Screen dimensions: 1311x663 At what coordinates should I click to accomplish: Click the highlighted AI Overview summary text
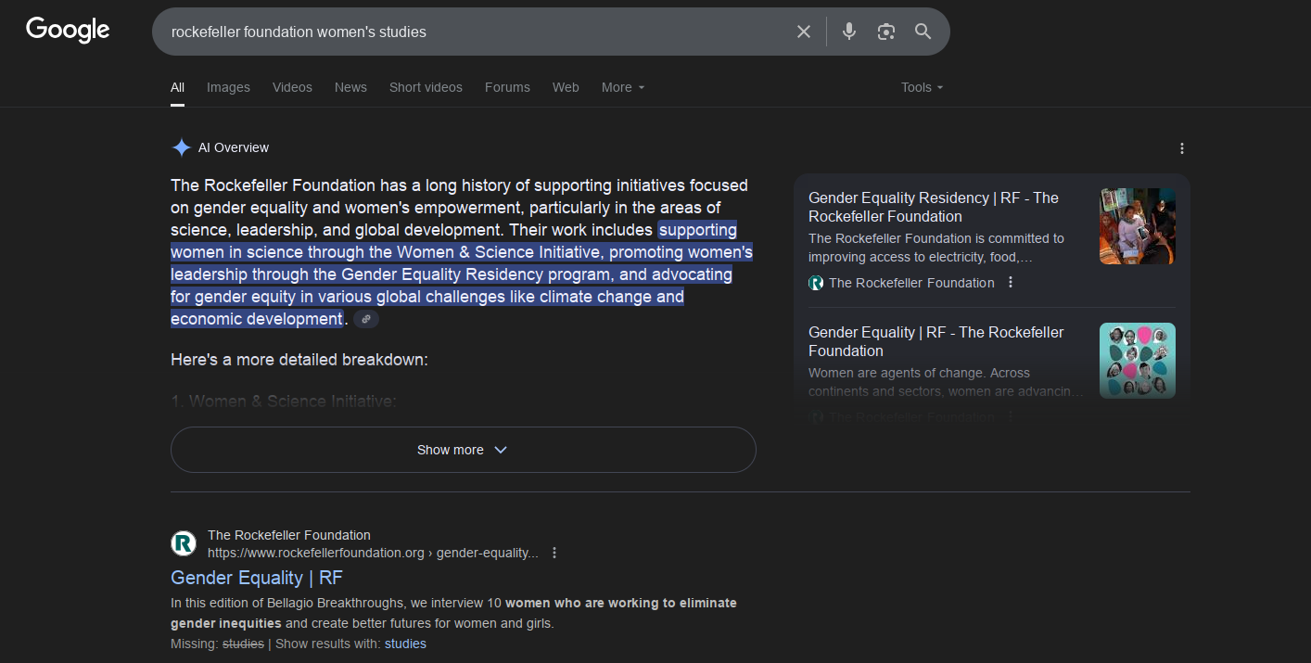tap(462, 274)
